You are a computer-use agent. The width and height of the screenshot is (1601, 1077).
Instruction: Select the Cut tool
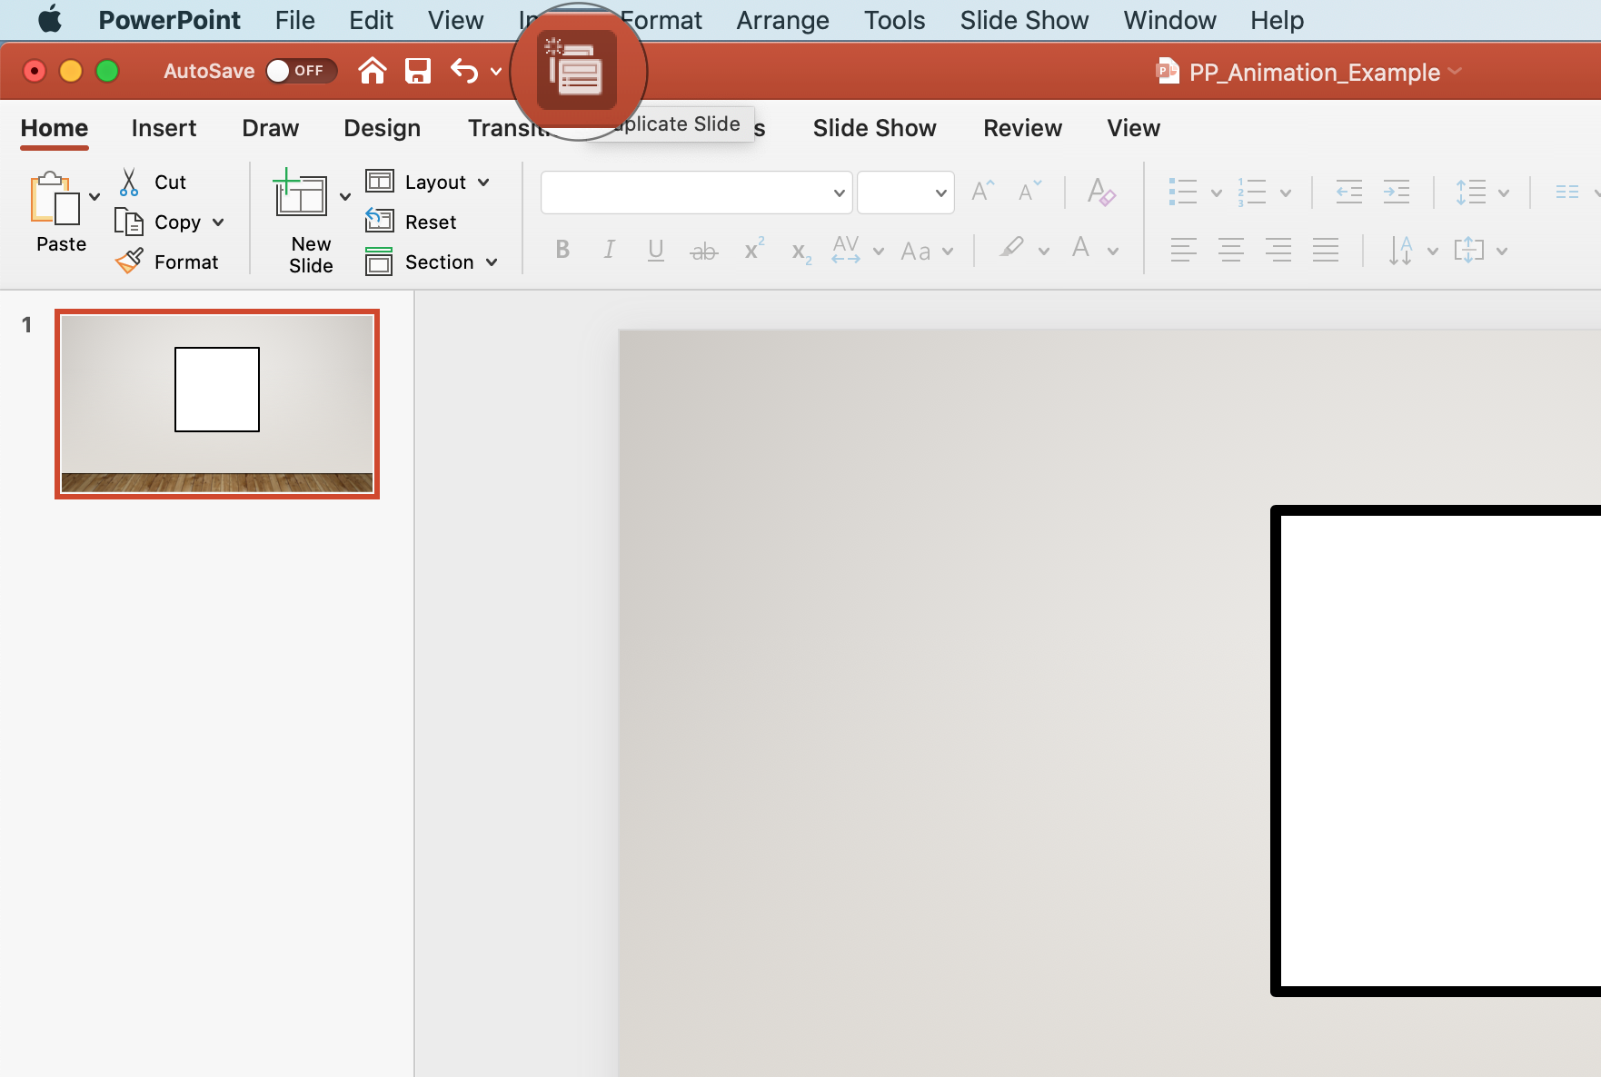pos(130,182)
